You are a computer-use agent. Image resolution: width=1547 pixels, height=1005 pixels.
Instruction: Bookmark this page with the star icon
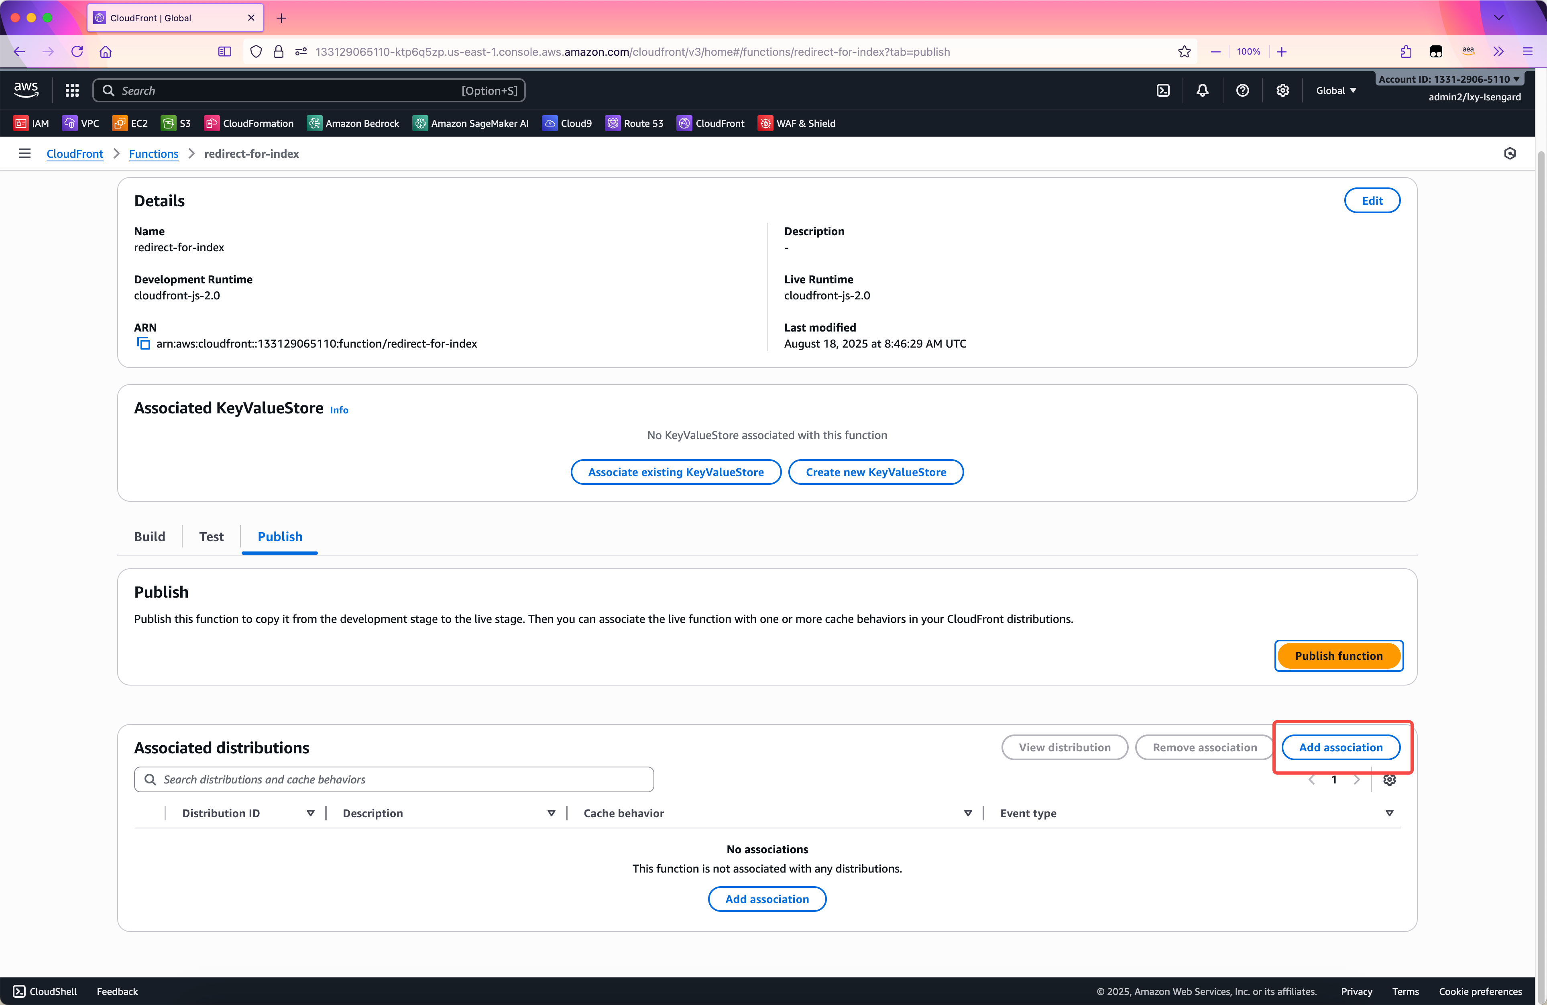(x=1184, y=51)
